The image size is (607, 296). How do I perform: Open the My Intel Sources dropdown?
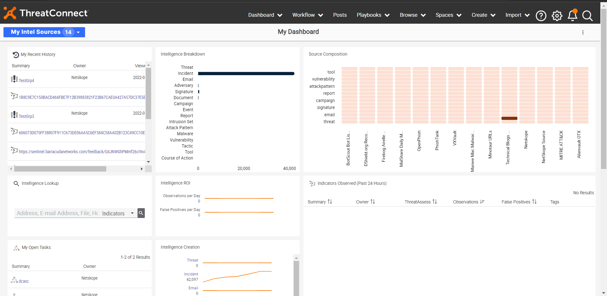(x=44, y=32)
